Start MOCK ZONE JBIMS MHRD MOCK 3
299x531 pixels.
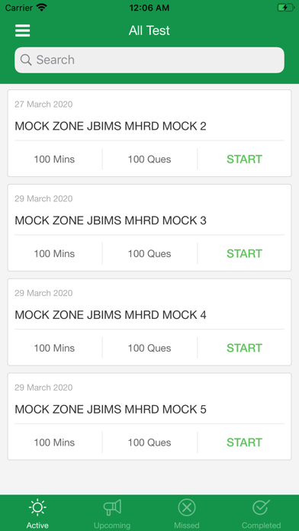[x=244, y=253]
